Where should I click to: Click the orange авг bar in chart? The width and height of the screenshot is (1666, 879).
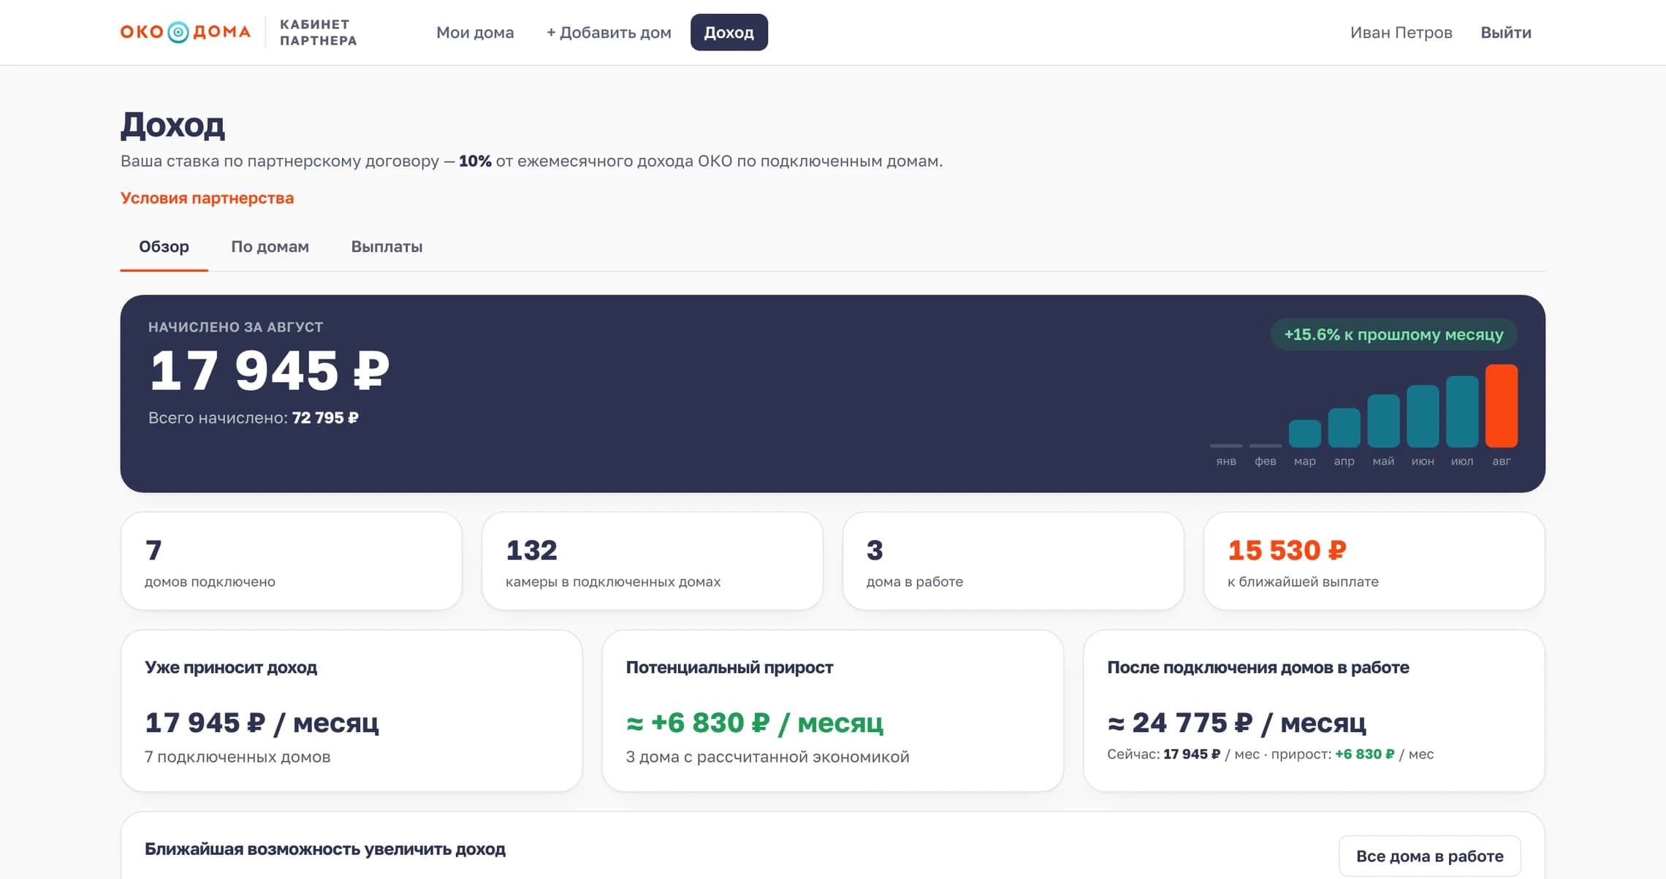(x=1501, y=406)
